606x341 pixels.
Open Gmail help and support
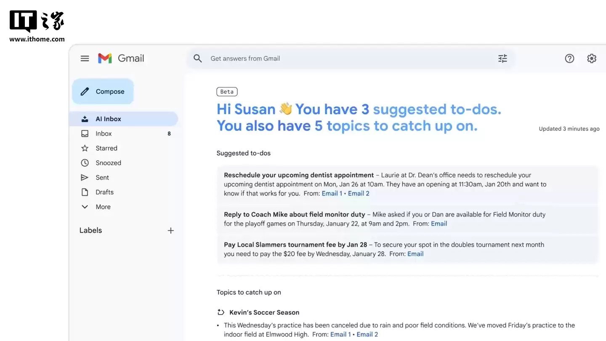[569, 58]
